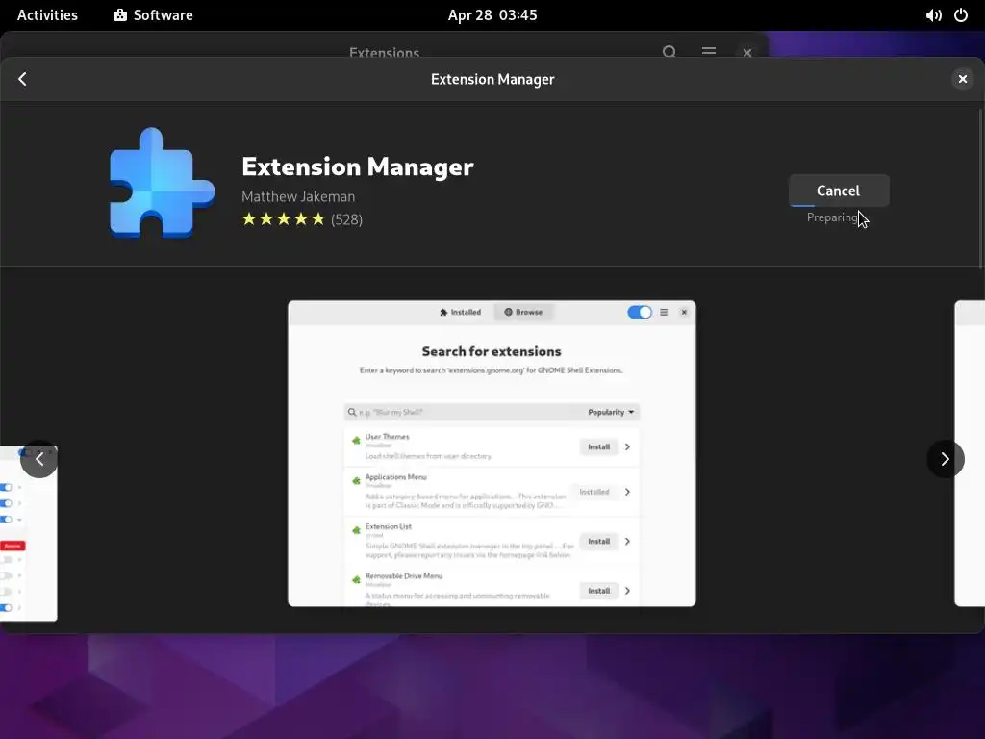This screenshot has width=985, height=739.
Task: Open the Activities overview
Action: coord(47,15)
